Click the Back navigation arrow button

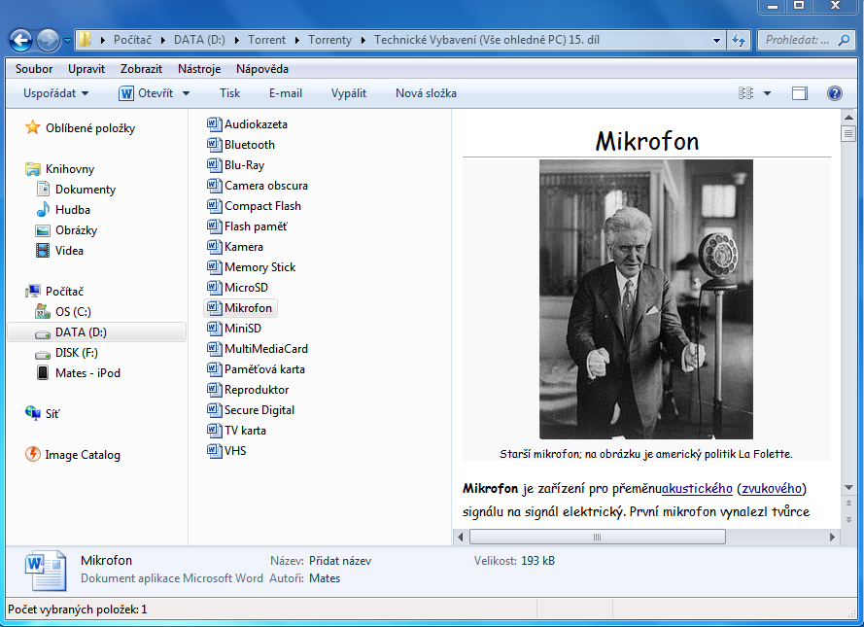[20, 40]
